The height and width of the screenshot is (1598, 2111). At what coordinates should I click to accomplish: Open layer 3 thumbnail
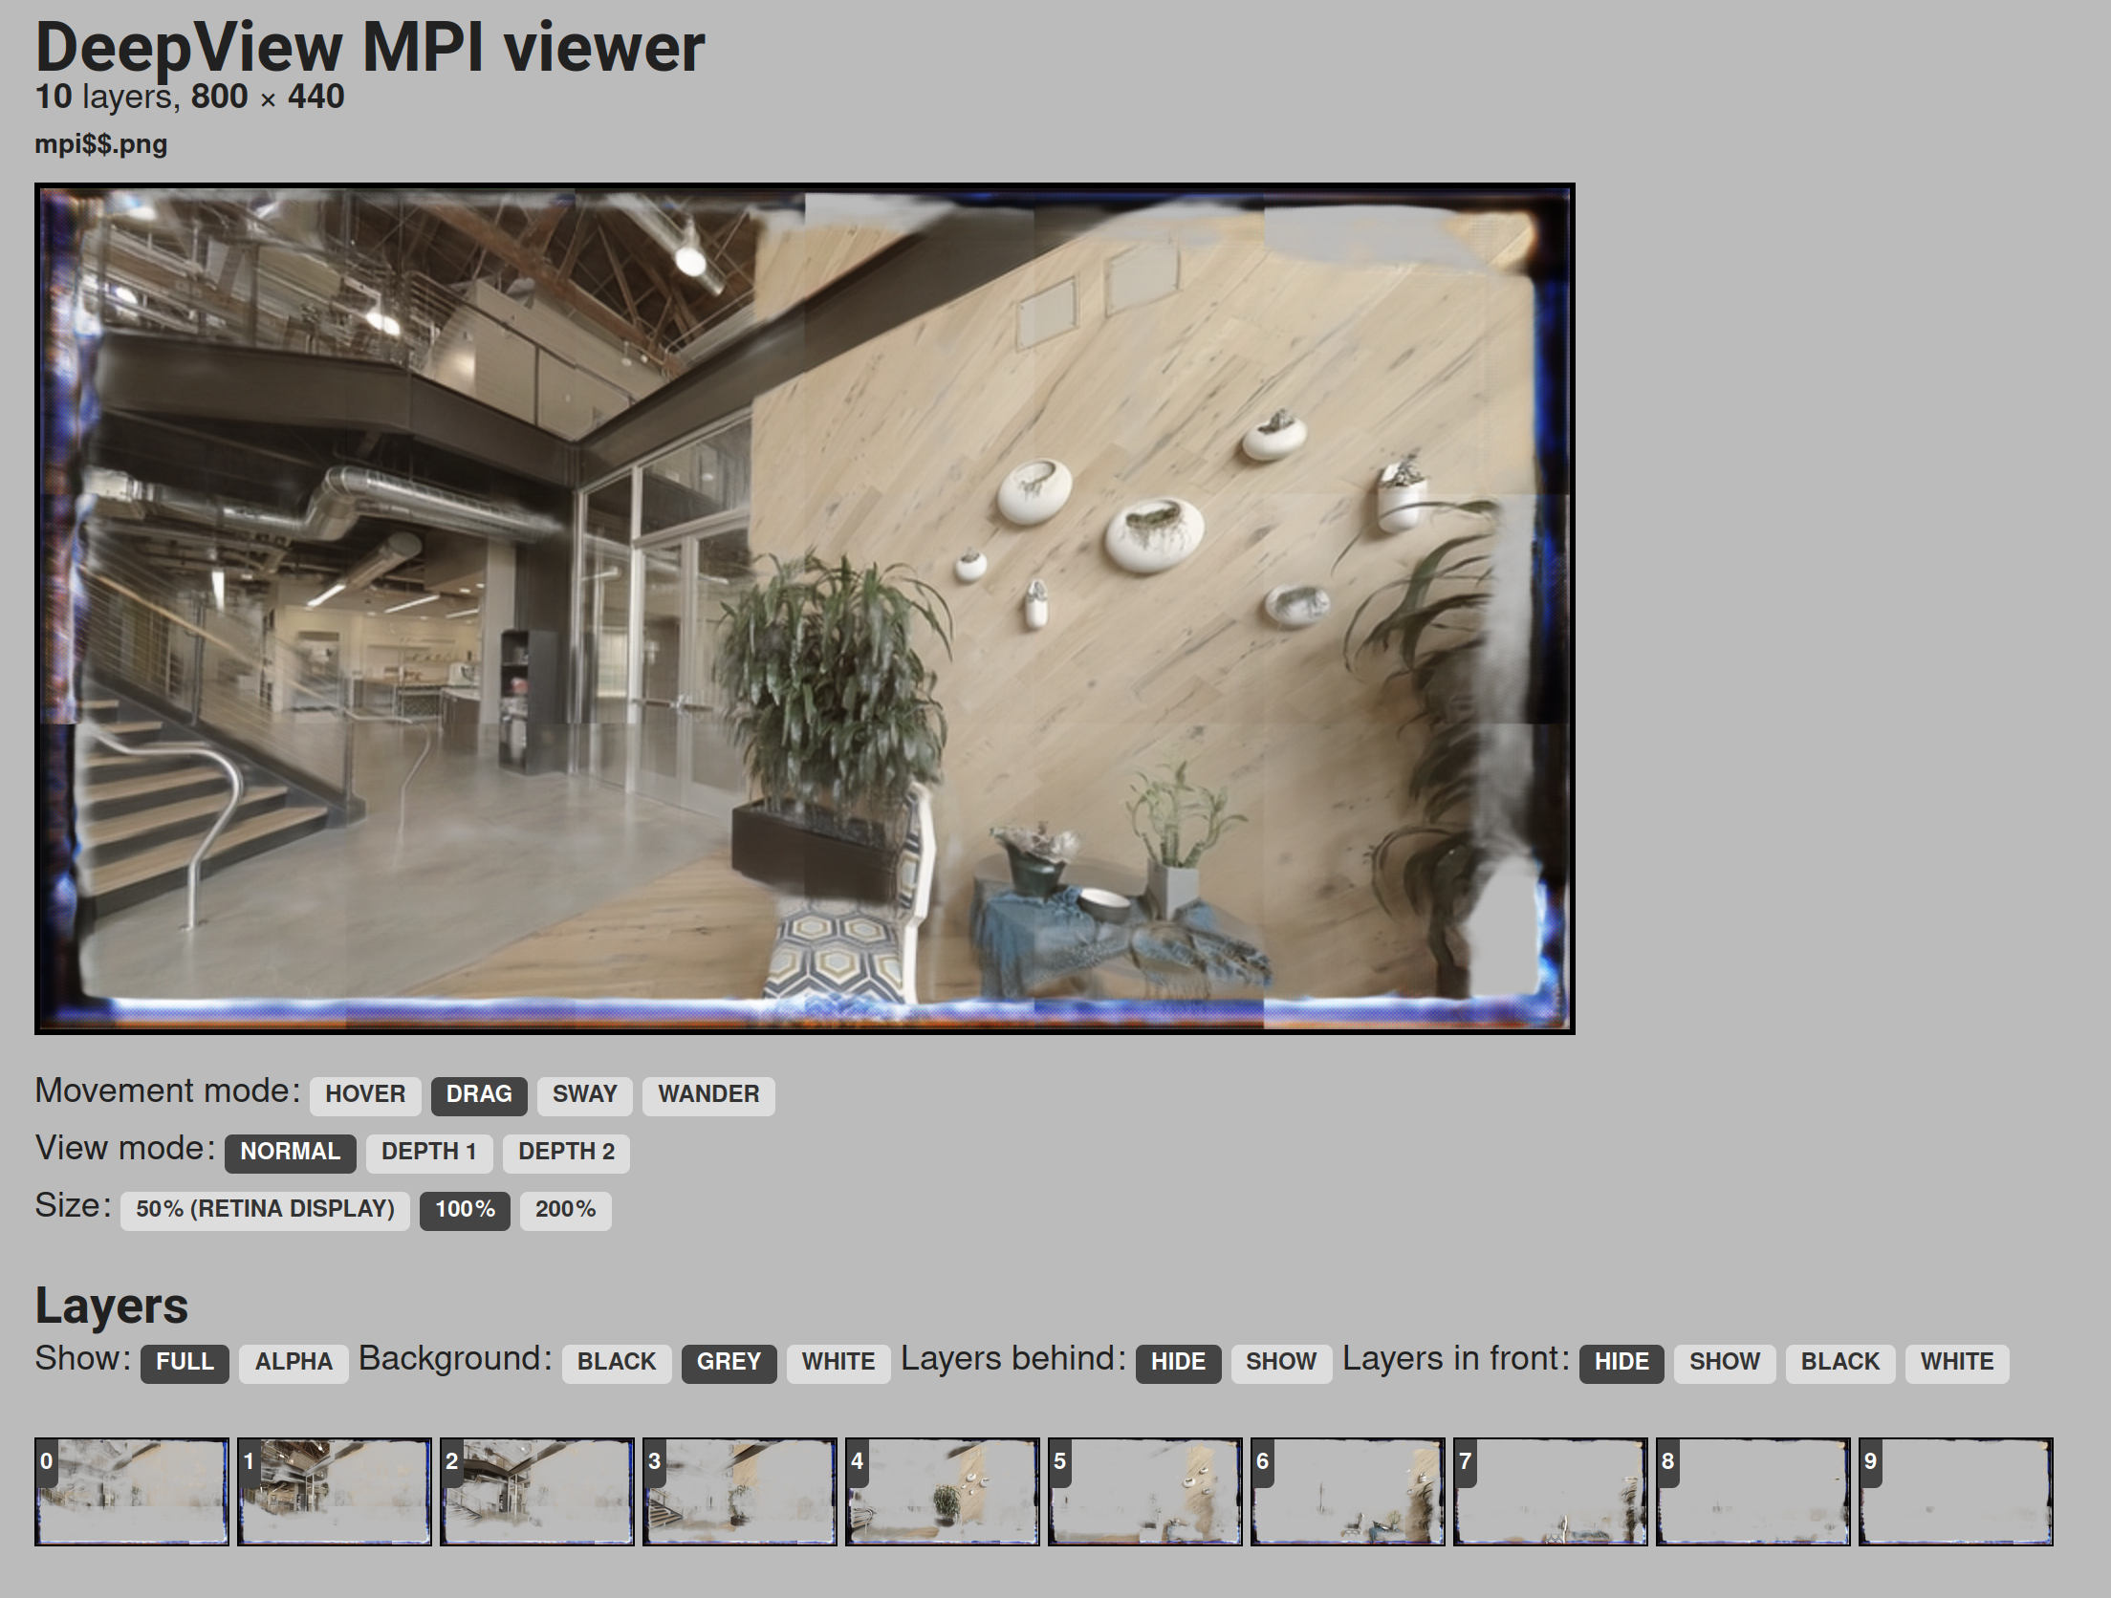[740, 1491]
